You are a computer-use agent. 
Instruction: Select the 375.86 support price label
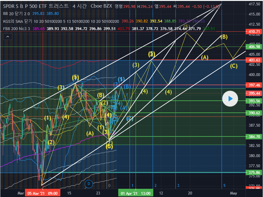(x=254, y=173)
